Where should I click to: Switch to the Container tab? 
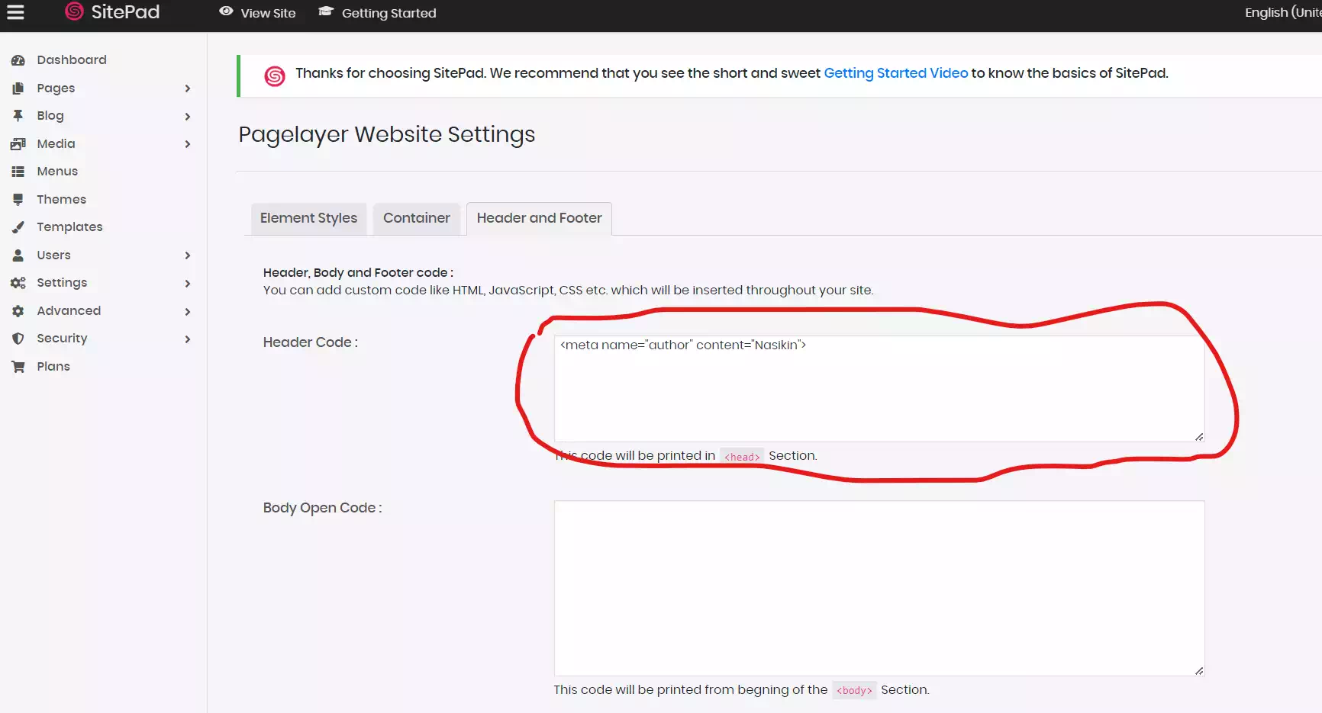click(416, 218)
